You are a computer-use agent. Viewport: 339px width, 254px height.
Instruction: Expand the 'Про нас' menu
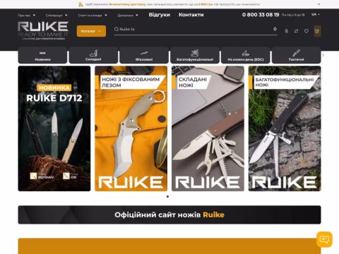pos(26,16)
